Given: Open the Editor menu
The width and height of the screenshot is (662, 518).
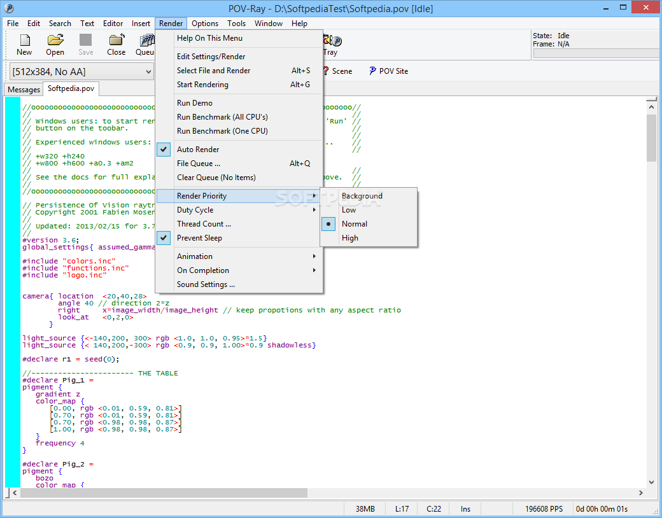Looking at the screenshot, I should [x=113, y=24].
